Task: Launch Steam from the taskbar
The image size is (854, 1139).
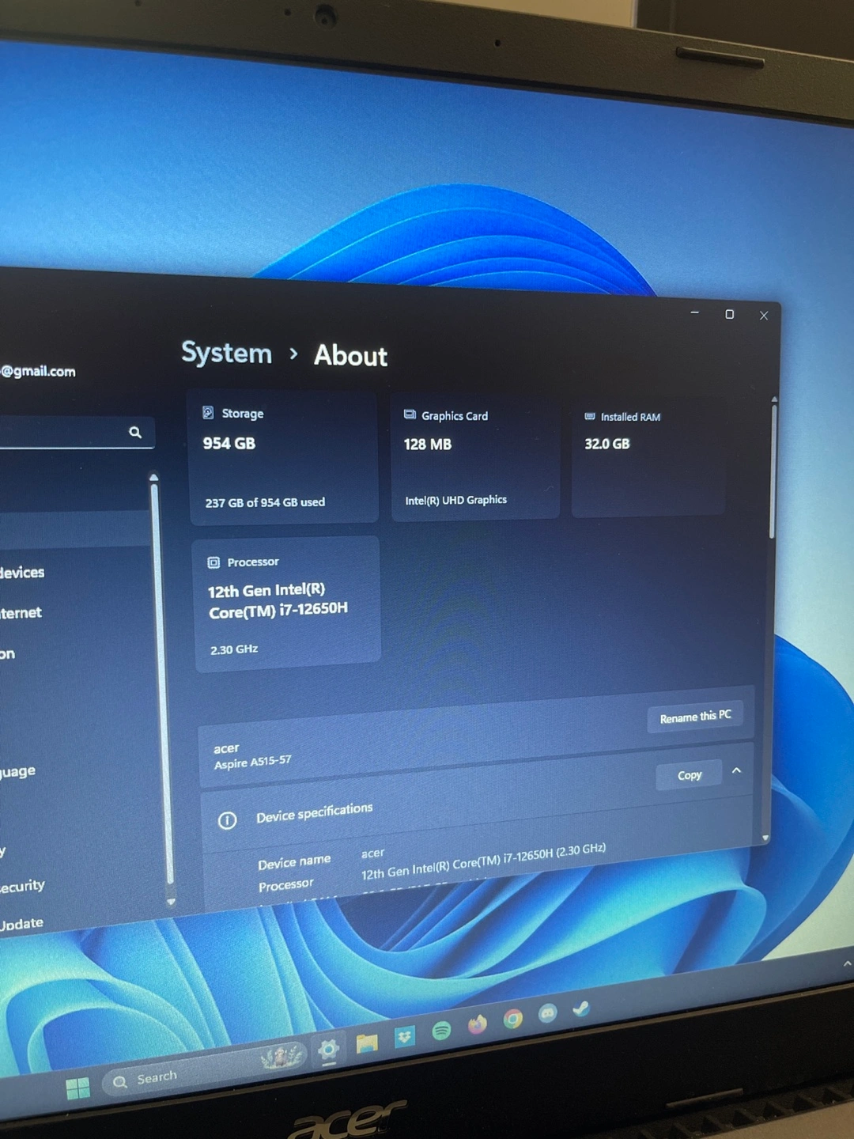Action: (x=581, y=1008)
